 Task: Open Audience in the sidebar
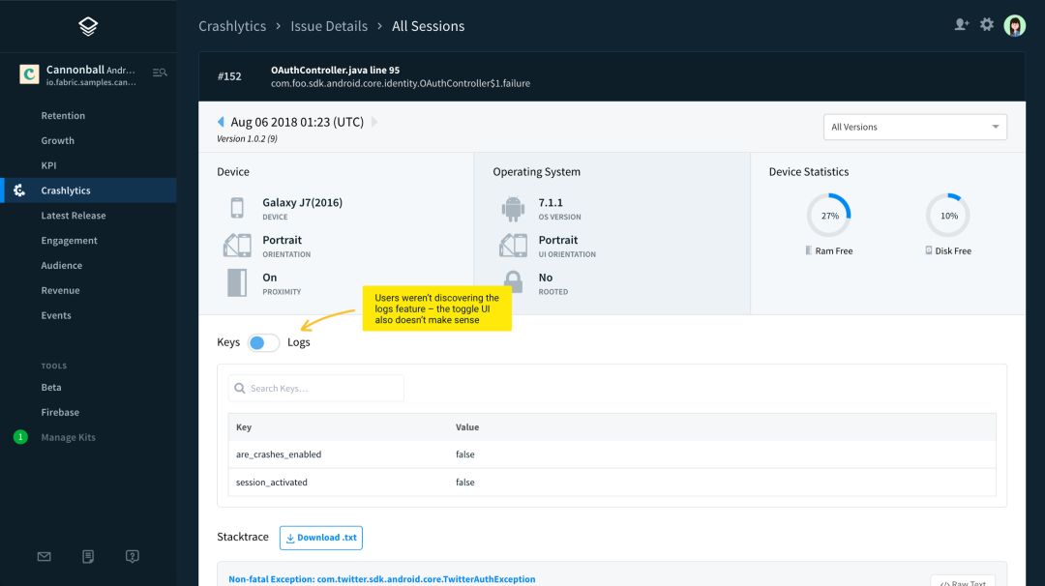pos(62,266)
